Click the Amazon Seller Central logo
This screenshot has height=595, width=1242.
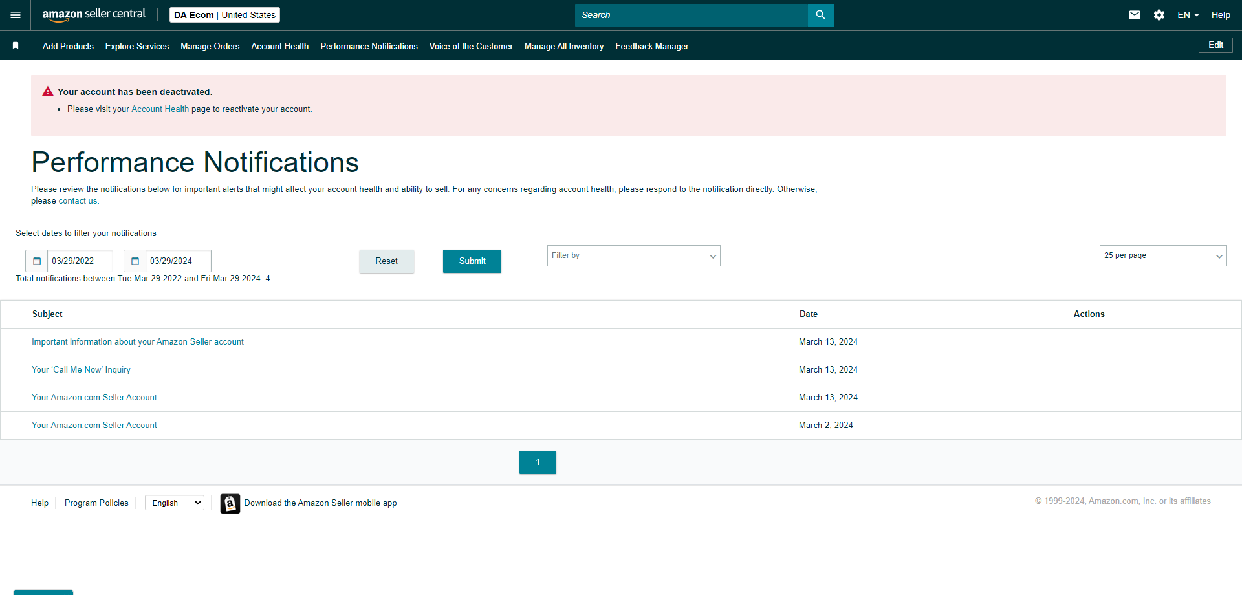[x=94, y=15]
